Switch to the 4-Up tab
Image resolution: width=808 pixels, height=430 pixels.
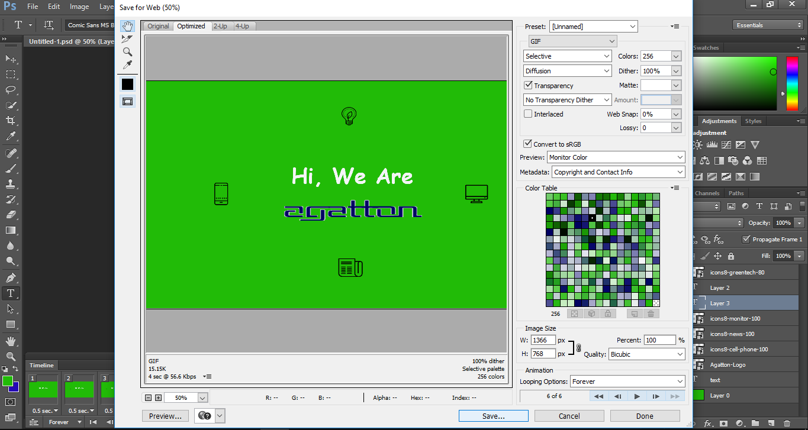pyautogui.click(x=242, y=26)
